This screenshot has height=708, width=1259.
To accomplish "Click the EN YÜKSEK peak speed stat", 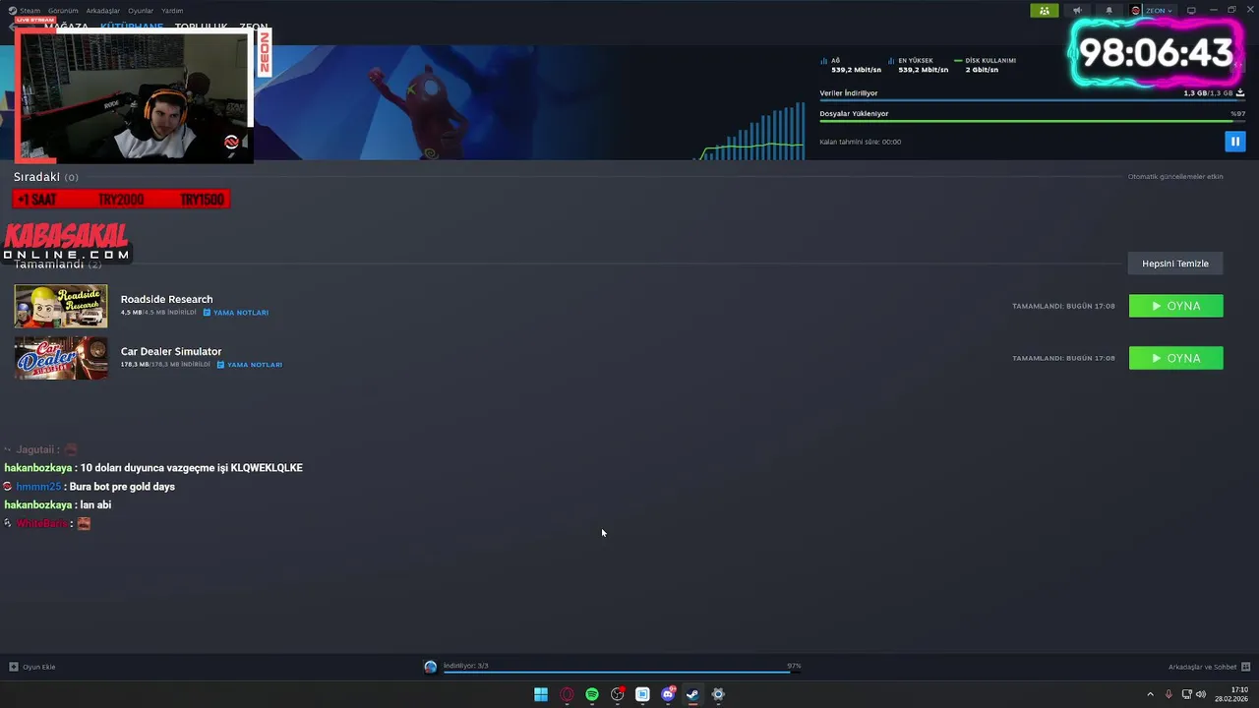I will (x=918, y=65).
